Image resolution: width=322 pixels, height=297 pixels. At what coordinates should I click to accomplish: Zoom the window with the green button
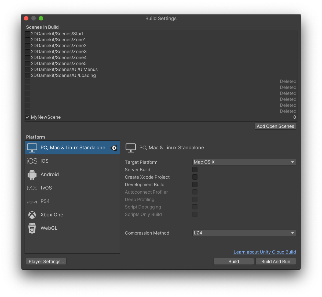click(x=41, y=18)
